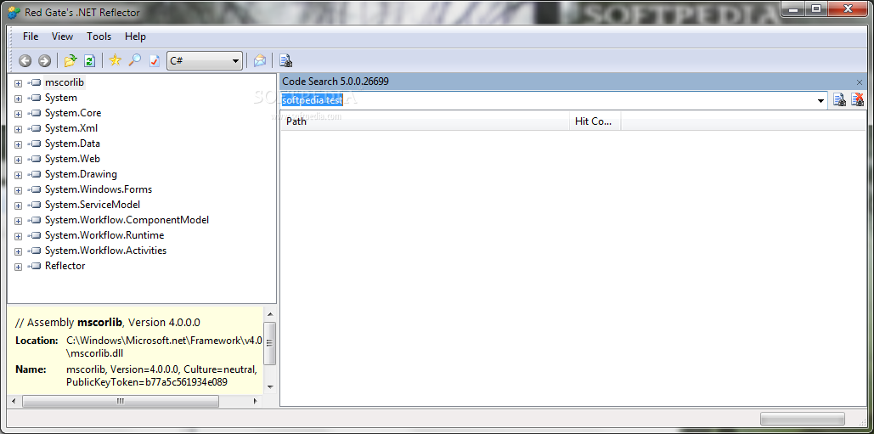This screenshot has width=874, height=434.
Task: Click the app icon in title bar
Action: [x=14, y=12]
